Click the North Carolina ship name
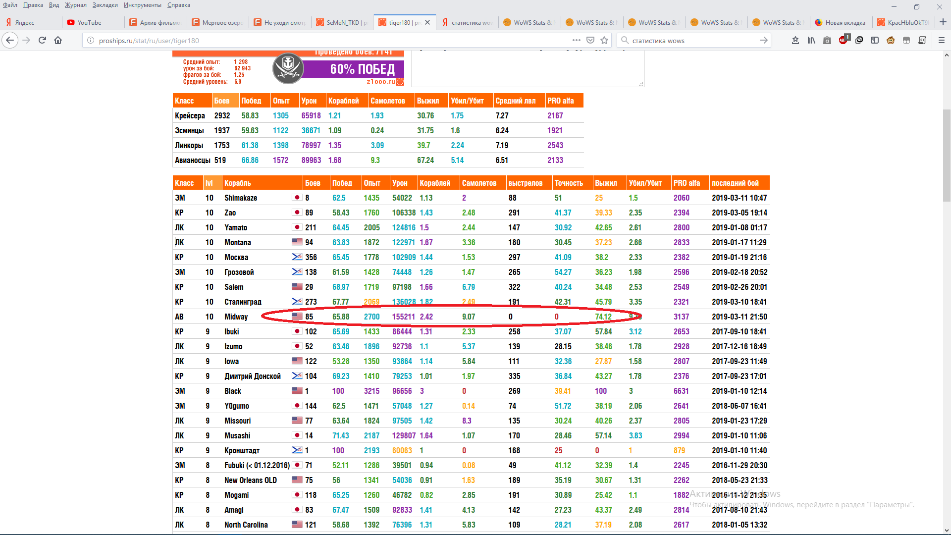 [246, 525]
